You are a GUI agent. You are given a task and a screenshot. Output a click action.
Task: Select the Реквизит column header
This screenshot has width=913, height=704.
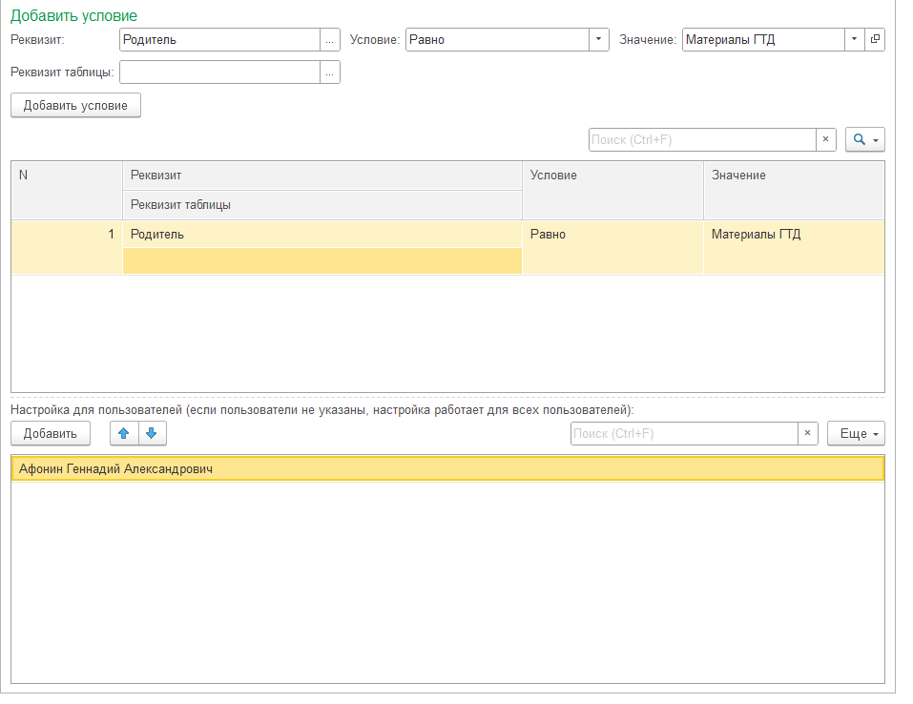pos(322,176)
